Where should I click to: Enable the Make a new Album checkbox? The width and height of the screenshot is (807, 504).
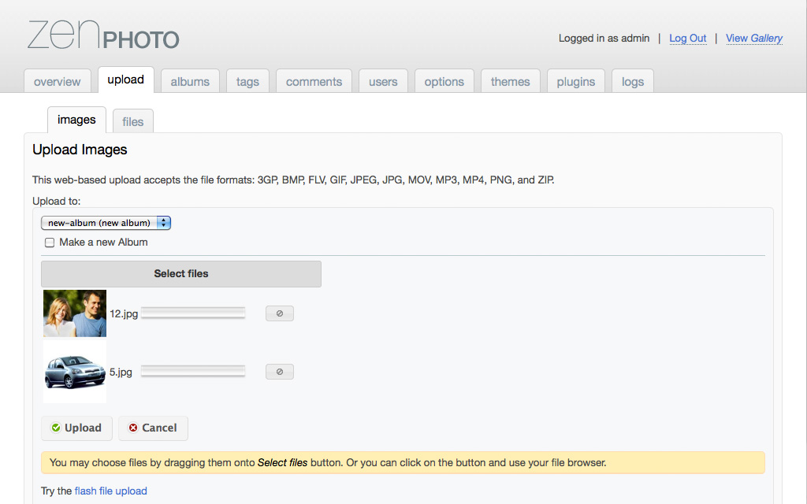pos(50,243)
